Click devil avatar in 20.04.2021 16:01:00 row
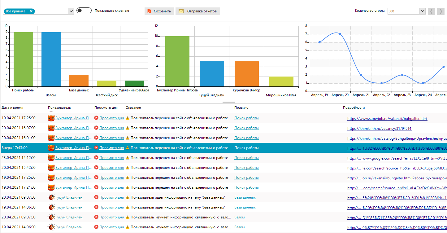447x233 pixels. point(51,138)
